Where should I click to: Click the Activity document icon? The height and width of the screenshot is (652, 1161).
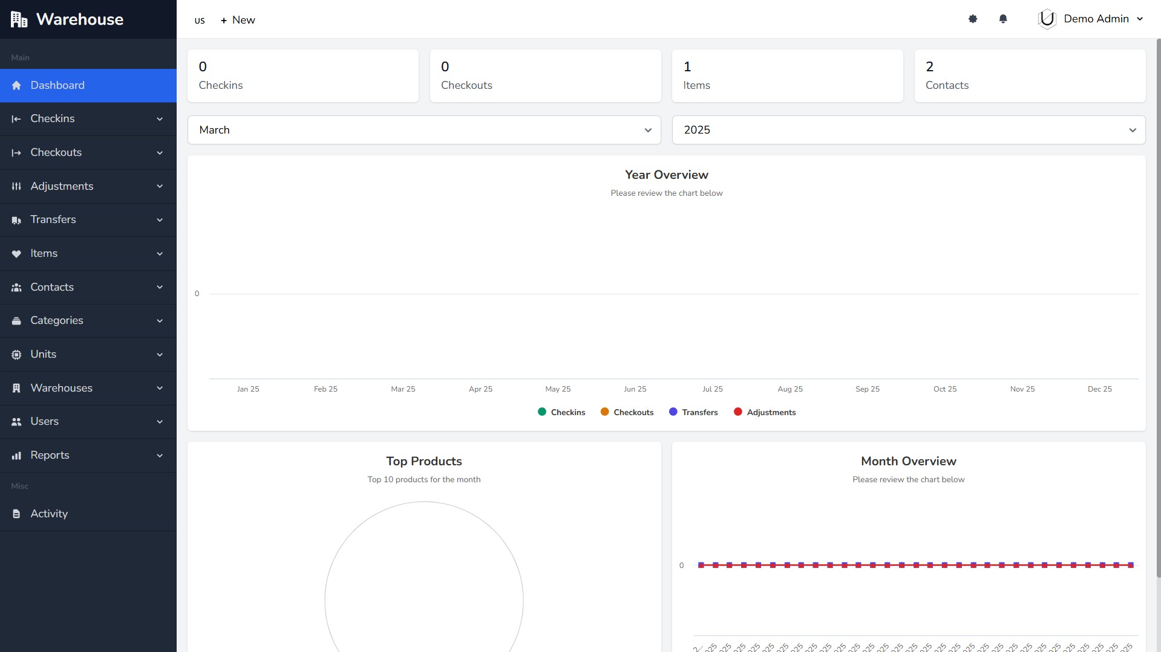16,514
